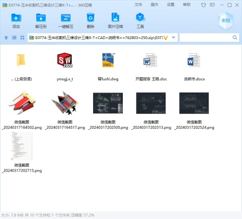Click the 删除 (Delete) trash icon
The width and height of the screenshot is (242, 219).
(x=90, y=17)
